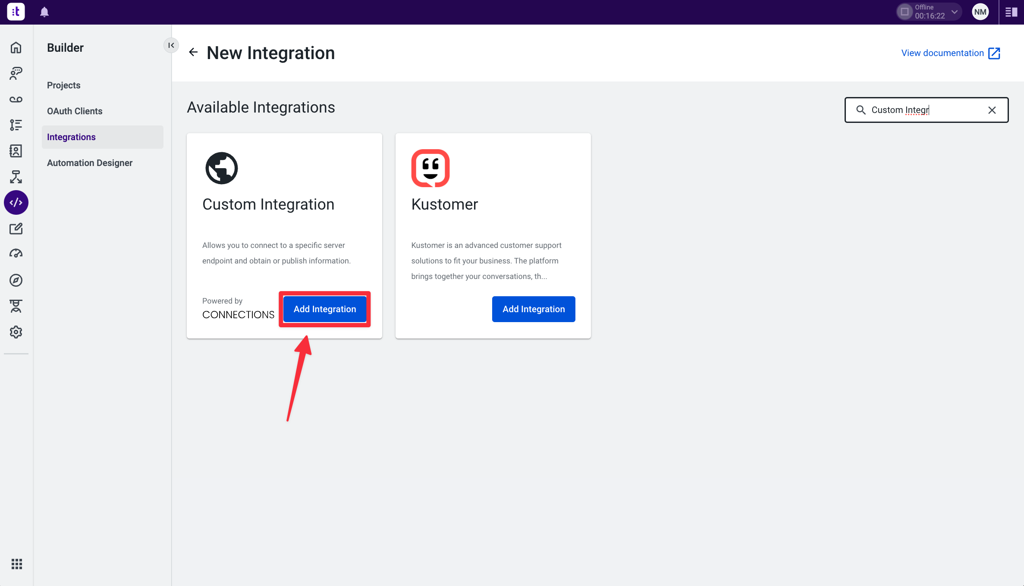
Task: Open View documentation link
Action: coord(951,53)
